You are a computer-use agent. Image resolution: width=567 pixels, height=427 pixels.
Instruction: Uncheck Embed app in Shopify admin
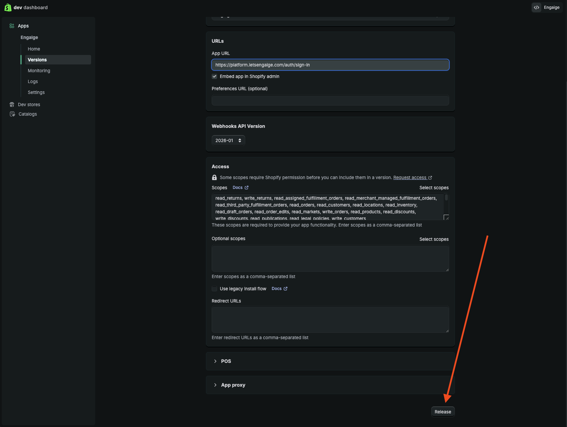[x=214, y=76]
